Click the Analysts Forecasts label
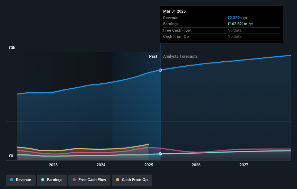The image size is (297, 189). 180,57
